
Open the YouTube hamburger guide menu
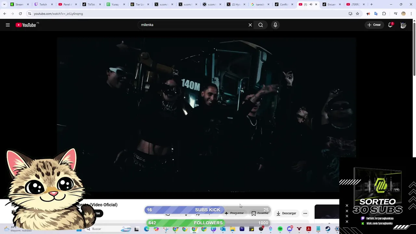click(x=8, y=25)
